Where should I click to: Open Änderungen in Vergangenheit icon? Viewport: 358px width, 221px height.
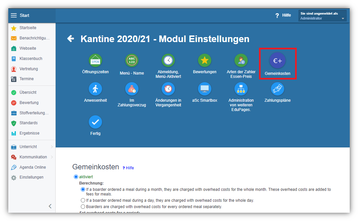(x=168, y=89)
